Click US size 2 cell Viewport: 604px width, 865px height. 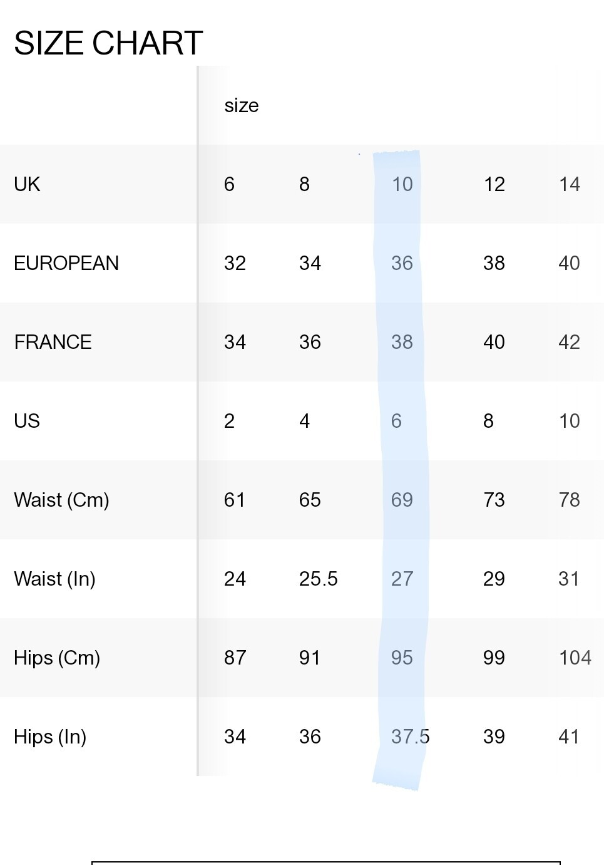click(x=229, y=421)
